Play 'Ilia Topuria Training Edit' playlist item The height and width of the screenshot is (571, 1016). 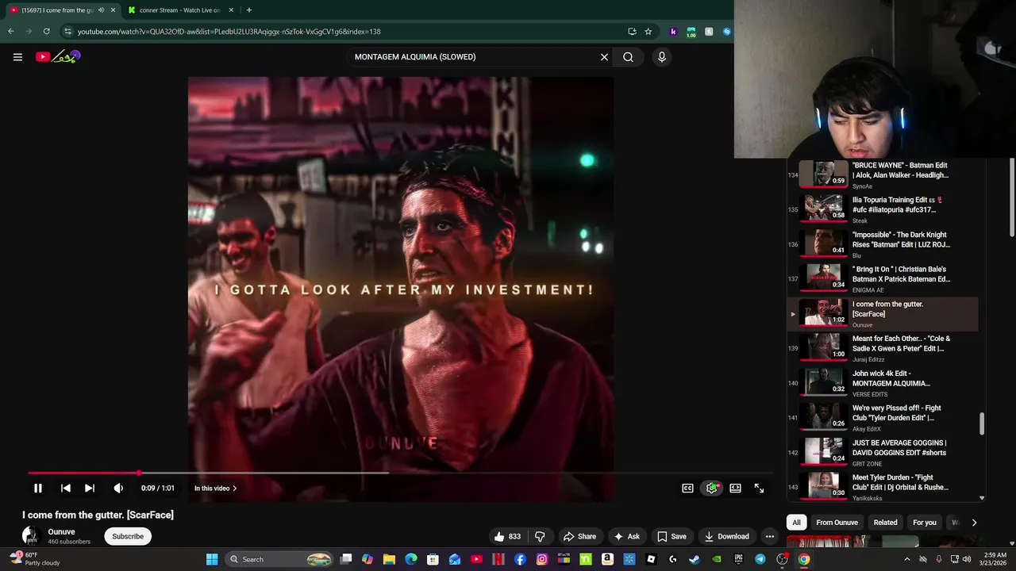tap(883, 209)
